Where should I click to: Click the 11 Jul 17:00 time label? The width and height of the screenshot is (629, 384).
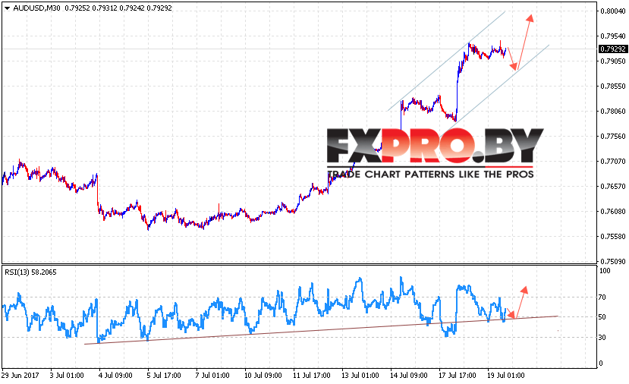[312, 376]
